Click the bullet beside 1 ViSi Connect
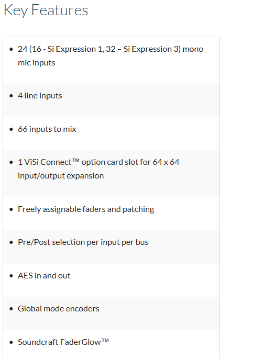Viewport: 254px width, 359px height. [x=11, y=162]
